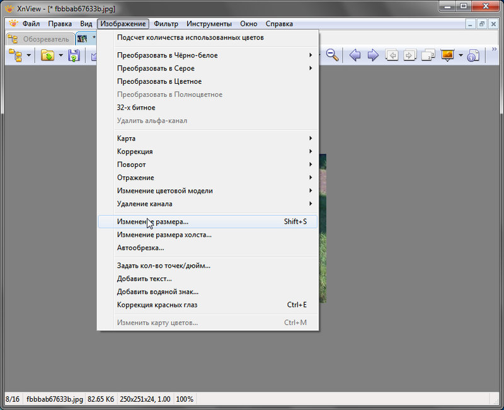Expand the Поворот submenu
Image resolution: width=504 pixels, height=410 pixels.
208,164
